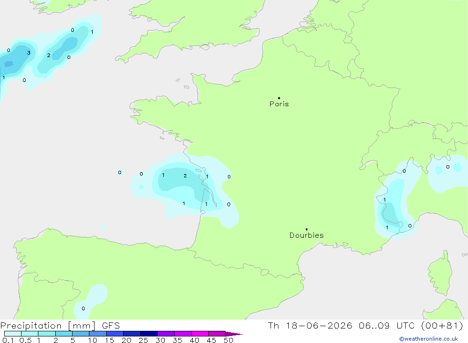Pick the 0.1–0.5 mm legend color swatch
468x343 pixels.
13,334
